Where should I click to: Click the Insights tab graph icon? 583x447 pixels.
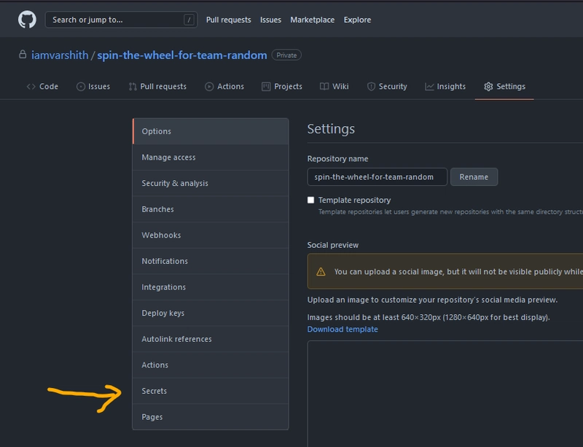click(429, 87)
